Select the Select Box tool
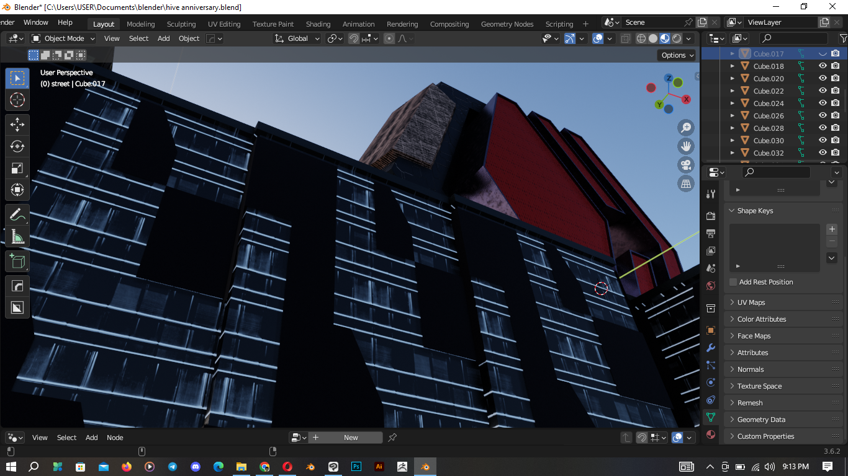The height and width of the screenshot is (476, 848). (17, 78)
